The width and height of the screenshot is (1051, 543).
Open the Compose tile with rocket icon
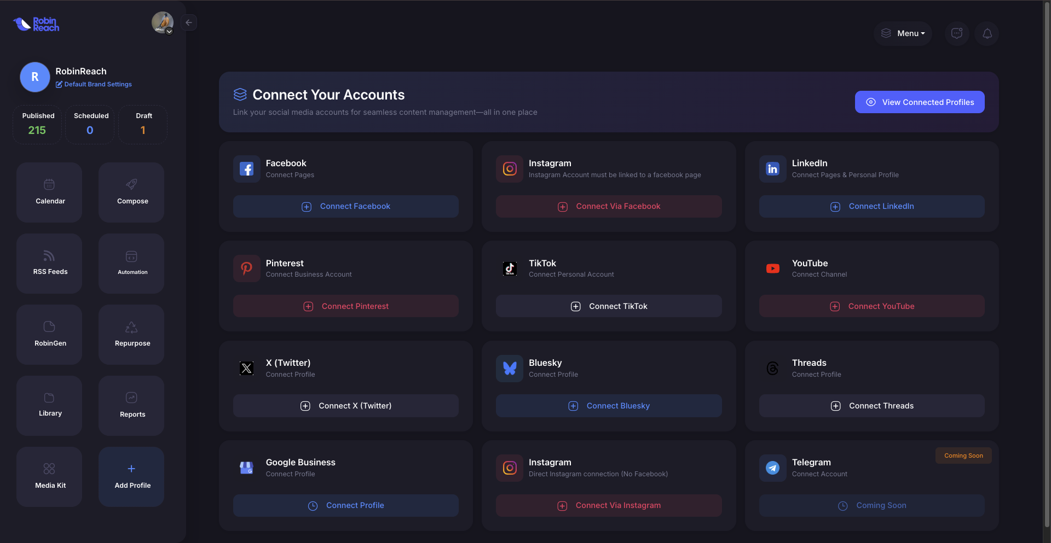click(x=131, y=192)
